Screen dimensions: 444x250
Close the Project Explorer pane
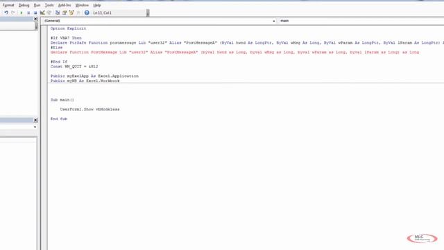[35, 19]
